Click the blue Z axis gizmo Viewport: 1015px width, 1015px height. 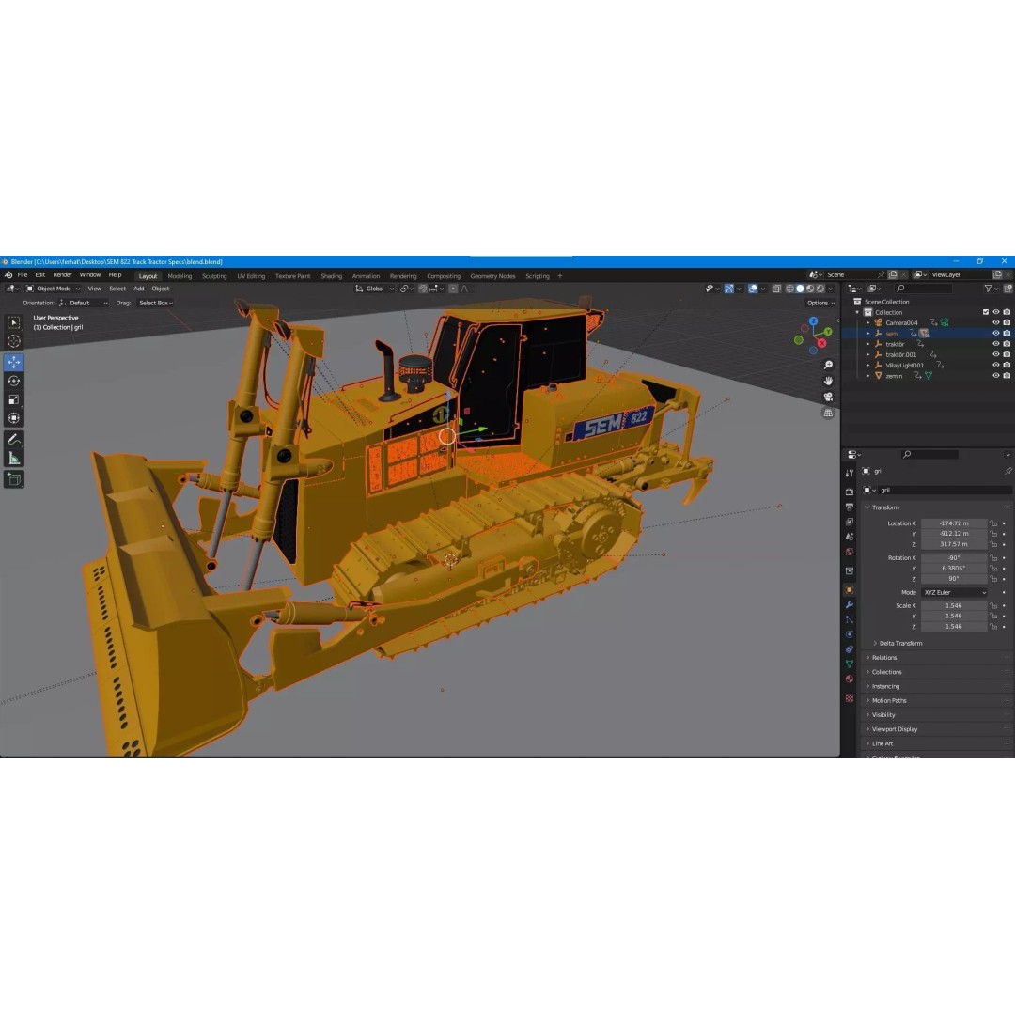point(813,321)
